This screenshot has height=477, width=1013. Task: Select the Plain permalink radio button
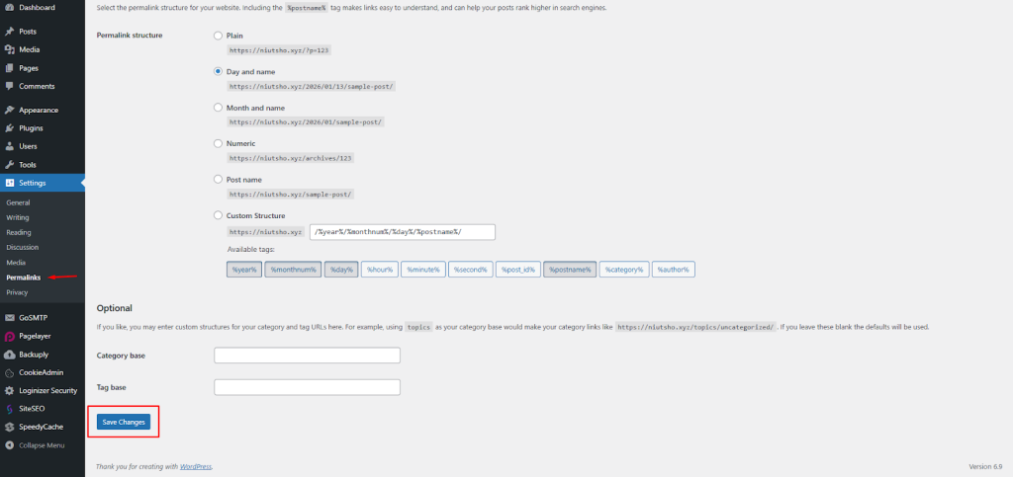pyautogui.click(x=219, y=36)
